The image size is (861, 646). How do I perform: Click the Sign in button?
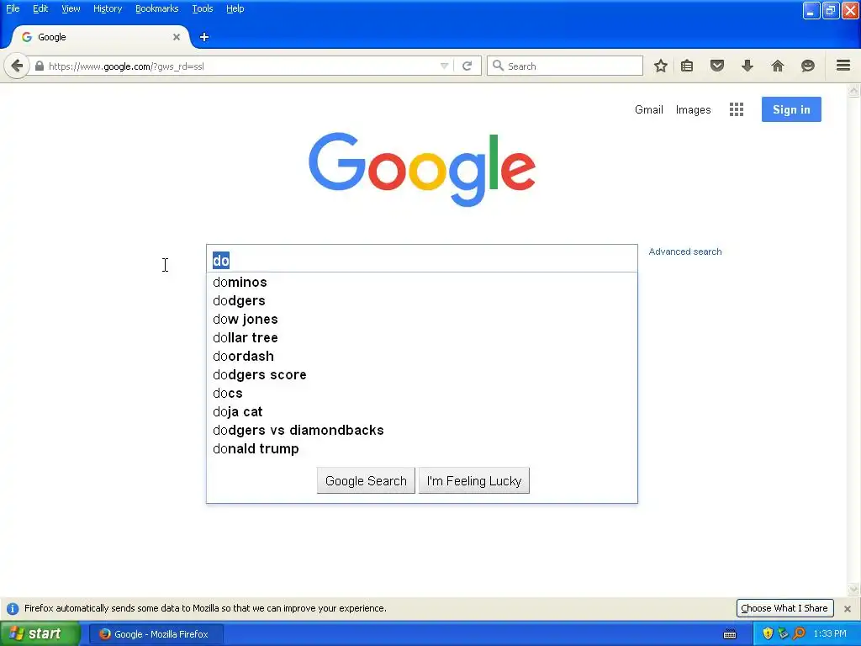(x=791, y=109)
